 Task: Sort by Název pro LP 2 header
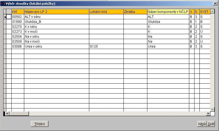[56, 12]
